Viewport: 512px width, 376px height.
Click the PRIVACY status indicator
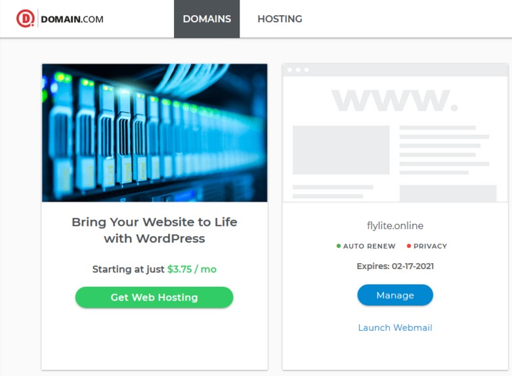pos(427,246)
